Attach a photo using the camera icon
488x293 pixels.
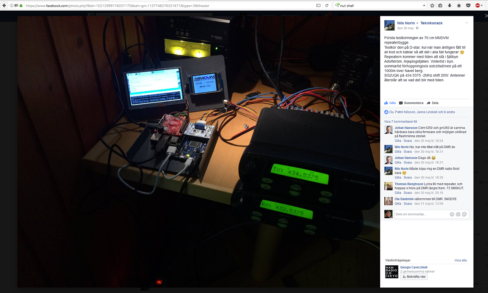coord(458,214)
